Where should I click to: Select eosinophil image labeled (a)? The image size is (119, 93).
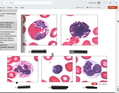pos(40,30)
